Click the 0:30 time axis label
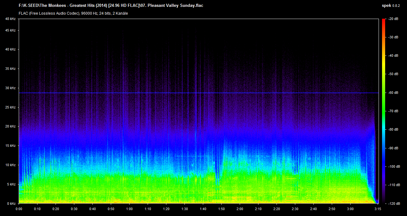407x216 pixels. tap(74, 209)
